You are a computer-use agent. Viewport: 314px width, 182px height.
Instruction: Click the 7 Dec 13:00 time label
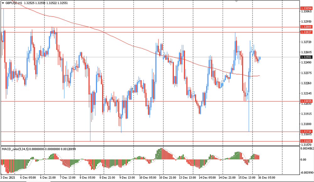click(68, 178)
